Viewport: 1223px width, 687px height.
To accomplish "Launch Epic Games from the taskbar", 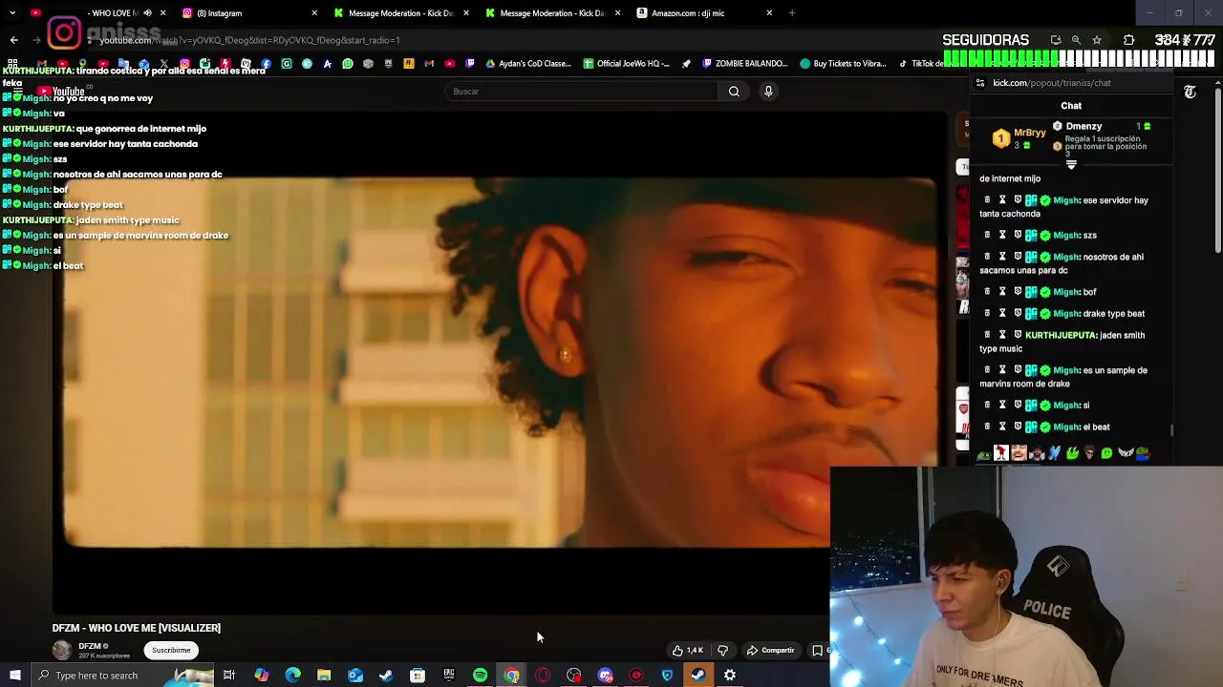I will 449,676.
